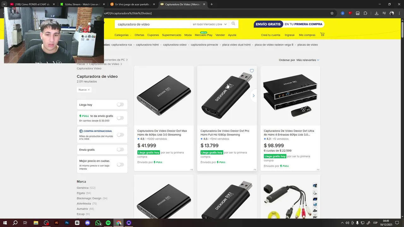Open Chrome media controls icon
Screen dimensions: 404x227
[x=384, y=13]
